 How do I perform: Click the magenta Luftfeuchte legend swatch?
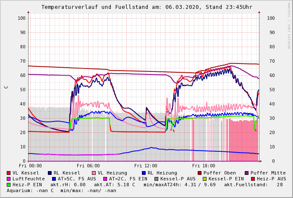point(9,179)
